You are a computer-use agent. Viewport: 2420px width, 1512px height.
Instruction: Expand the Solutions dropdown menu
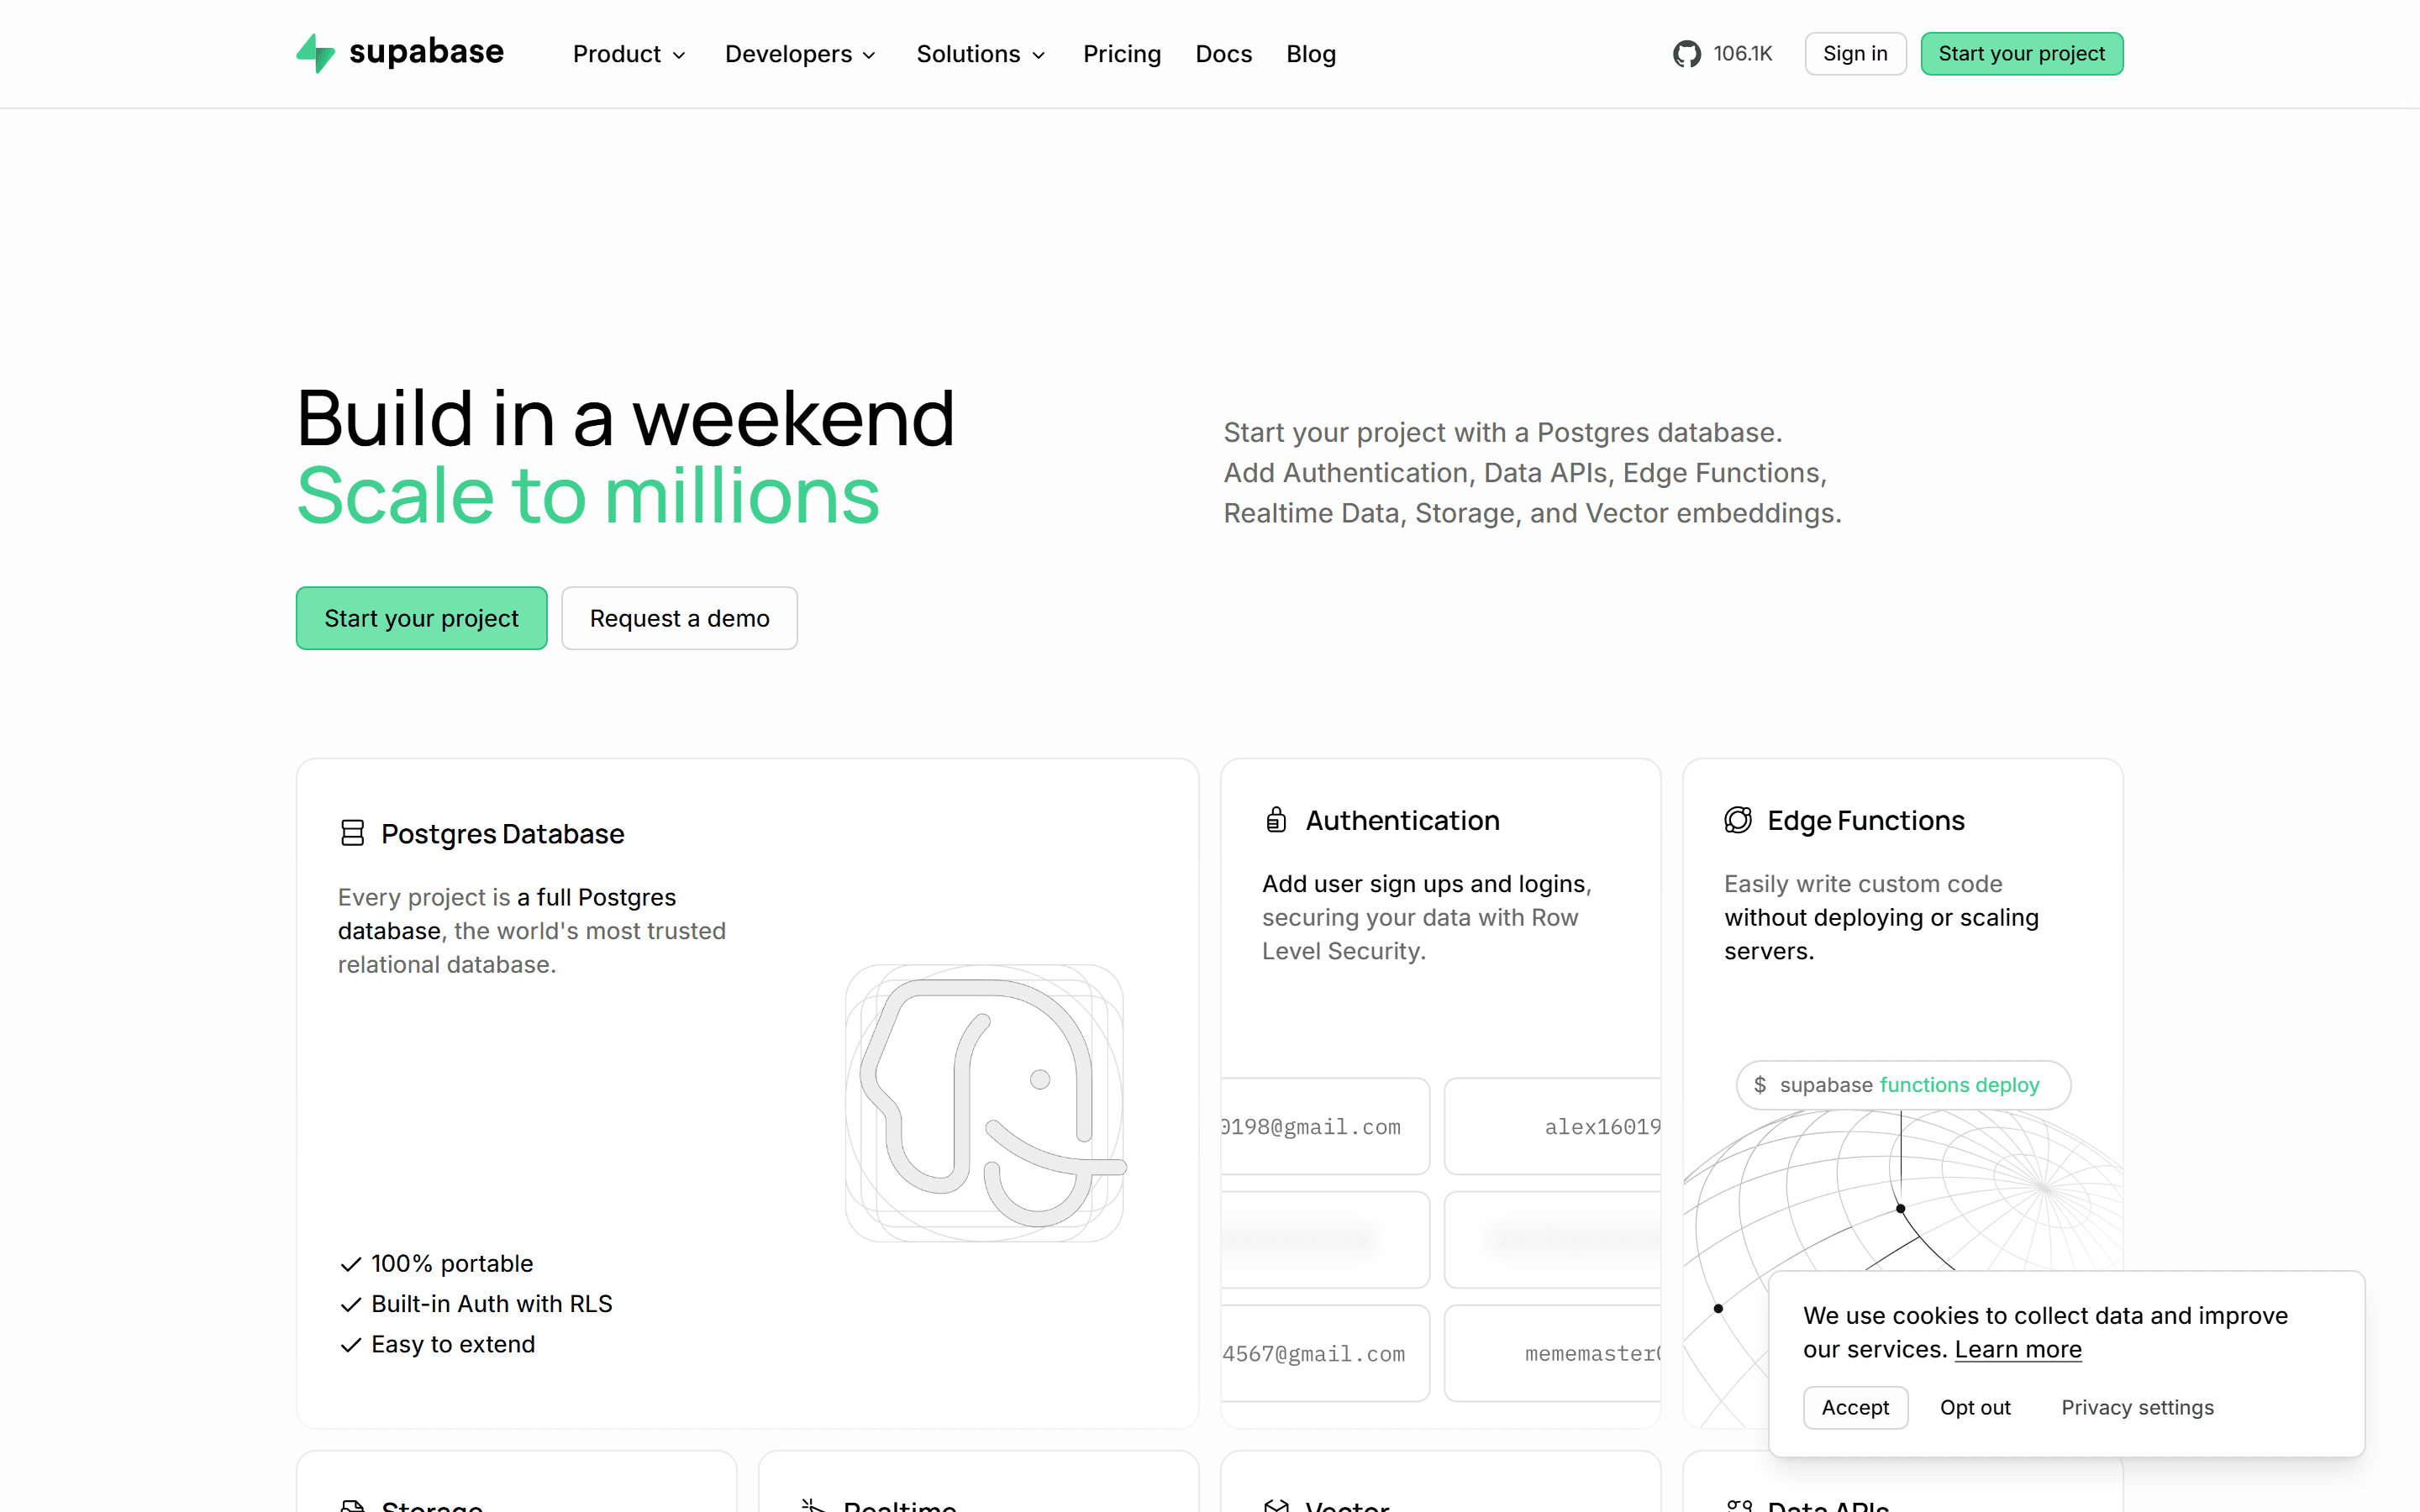click(981, 54)
